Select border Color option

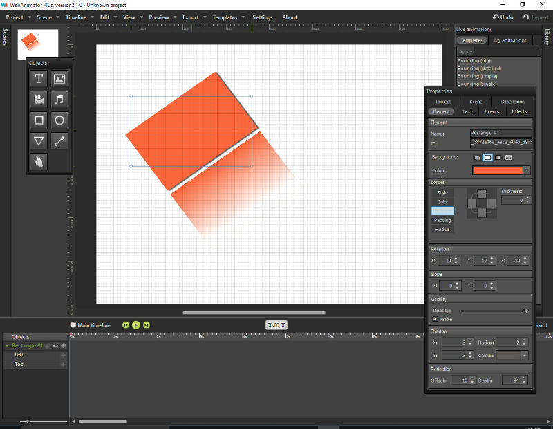pos(442,202)
